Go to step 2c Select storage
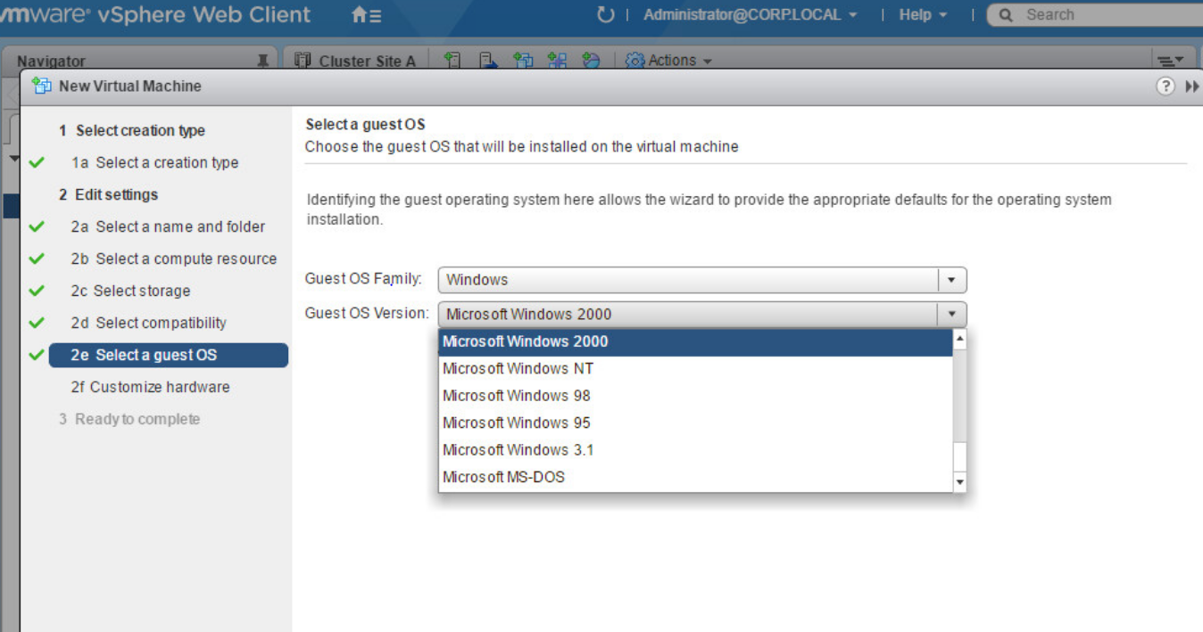Viewport: 1203px width, 632px height. coord(130,291)
